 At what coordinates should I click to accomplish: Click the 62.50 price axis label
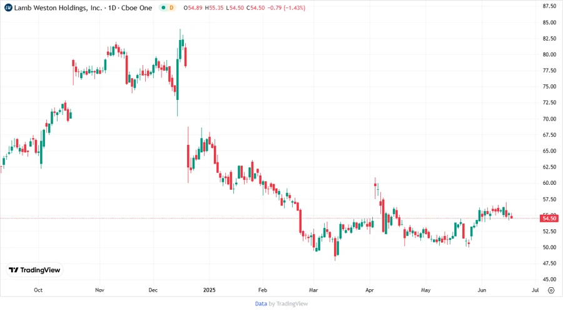point(549,167)
